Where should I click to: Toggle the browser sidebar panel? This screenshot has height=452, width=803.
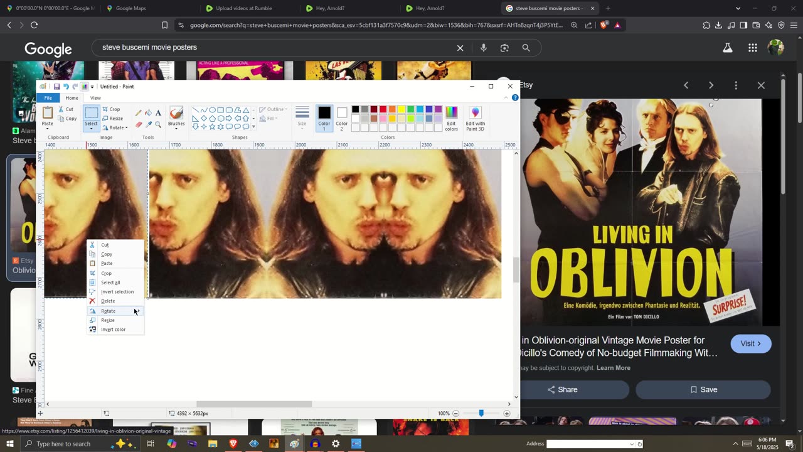click(x=743, y=25)
